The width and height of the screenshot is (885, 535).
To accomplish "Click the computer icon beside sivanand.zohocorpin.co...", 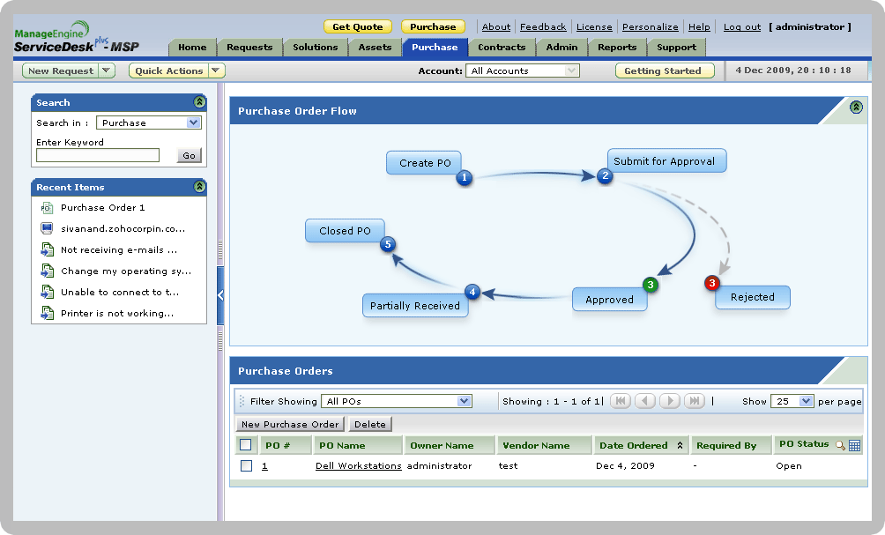I will [47, 228].
